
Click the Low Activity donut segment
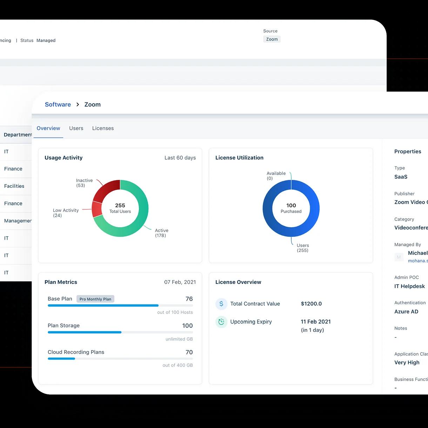pyautogui.click(x=97, y=209)
